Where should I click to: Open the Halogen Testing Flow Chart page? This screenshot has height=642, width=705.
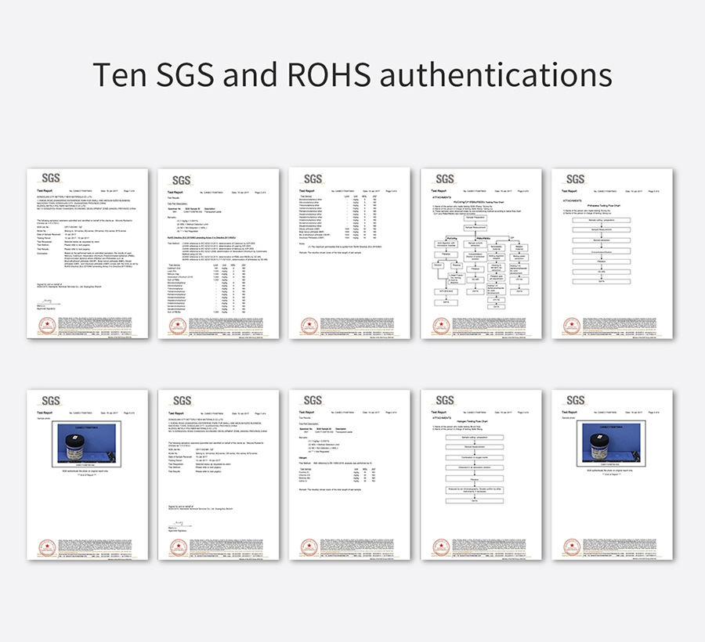click(481, 475)
